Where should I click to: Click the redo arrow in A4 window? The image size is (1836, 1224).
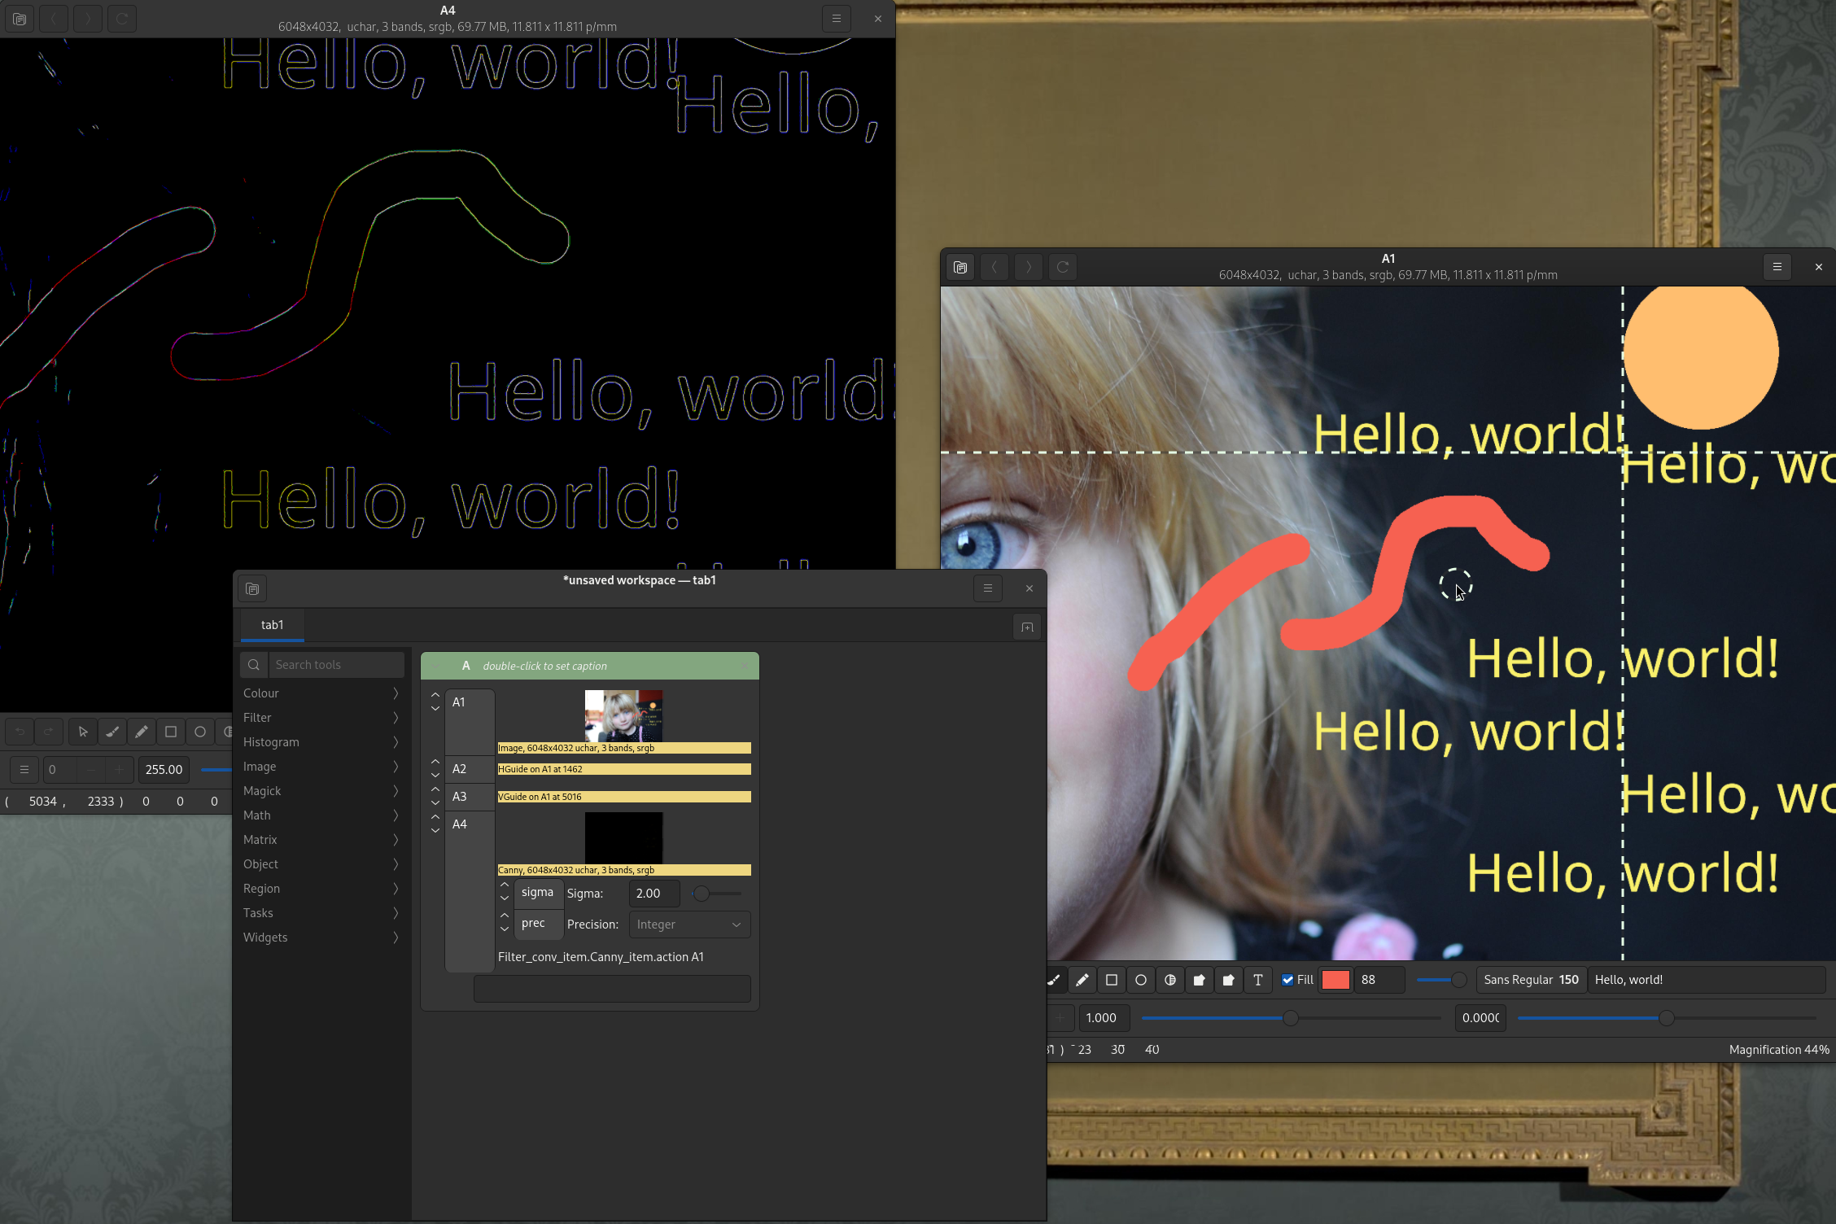[49, 732]
